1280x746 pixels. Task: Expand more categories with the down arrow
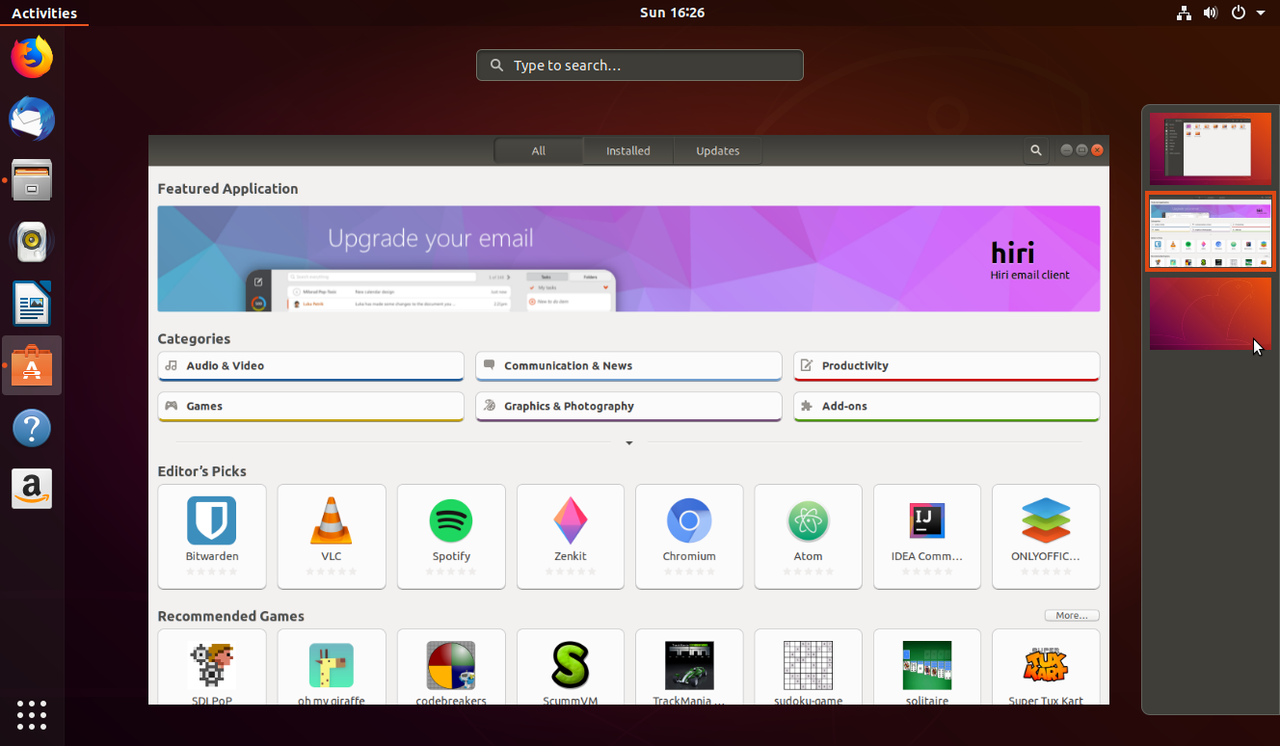pos(628,442)
